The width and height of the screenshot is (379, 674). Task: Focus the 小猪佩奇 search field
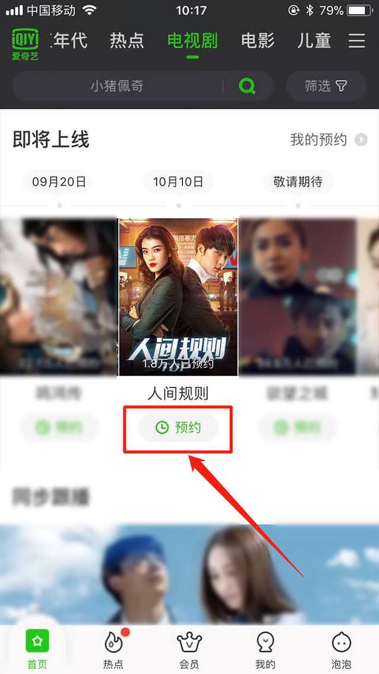(x=117, y=86)
